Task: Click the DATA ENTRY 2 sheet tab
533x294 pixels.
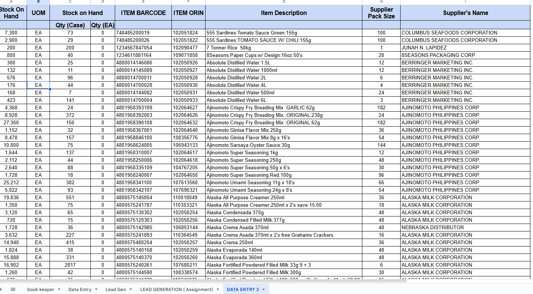Action: [243, 290]
